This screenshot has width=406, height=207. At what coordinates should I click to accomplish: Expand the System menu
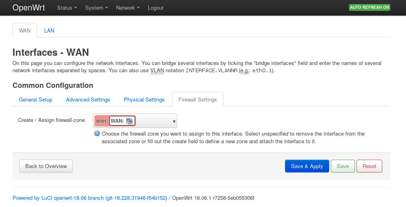(96, 8)
